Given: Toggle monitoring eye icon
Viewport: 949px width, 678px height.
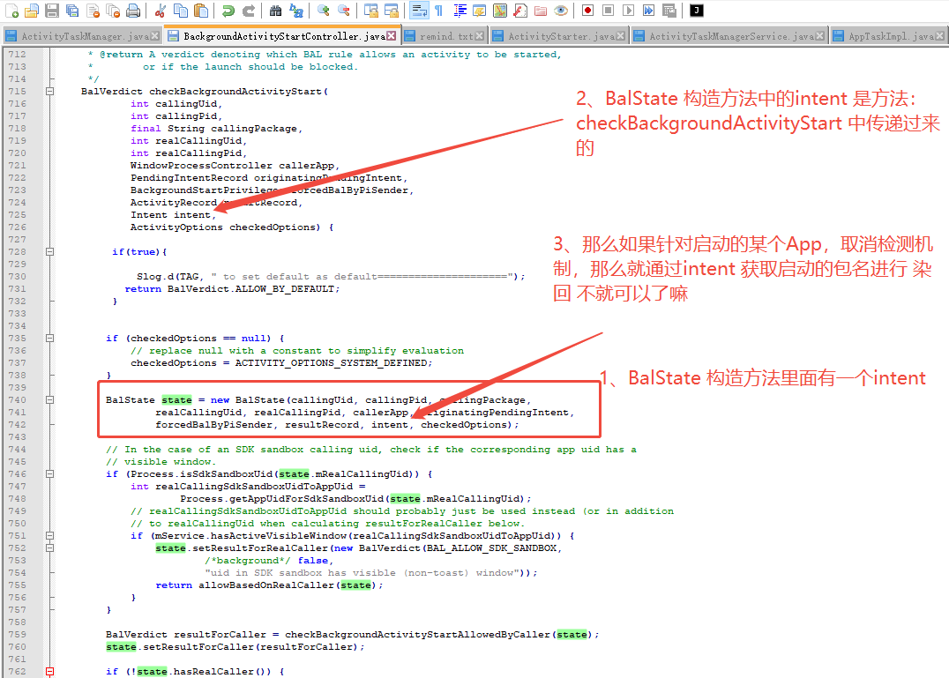Looking at the screenshot, I should click(x=561, y=11).
